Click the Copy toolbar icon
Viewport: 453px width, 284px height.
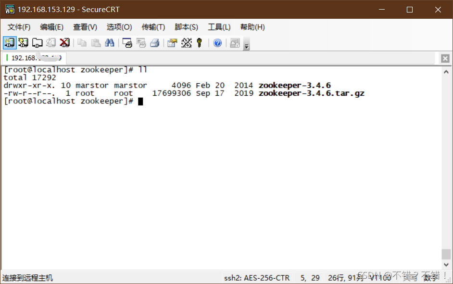click(x=82, y=43)
